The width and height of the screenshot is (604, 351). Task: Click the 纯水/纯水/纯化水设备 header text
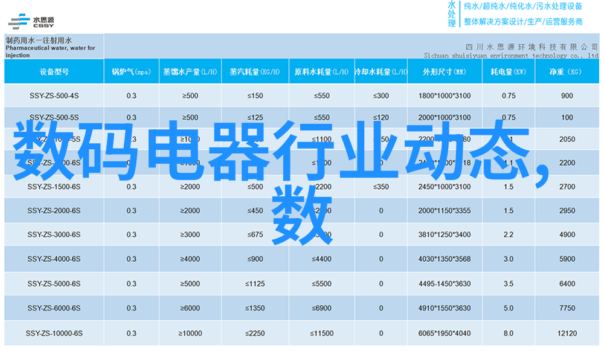[x=523, y=7]
